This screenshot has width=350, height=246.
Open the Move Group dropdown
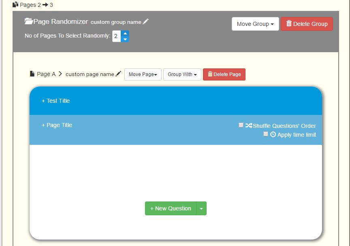click(255, 24)
